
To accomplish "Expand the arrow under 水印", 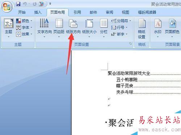I will point(158,37).
